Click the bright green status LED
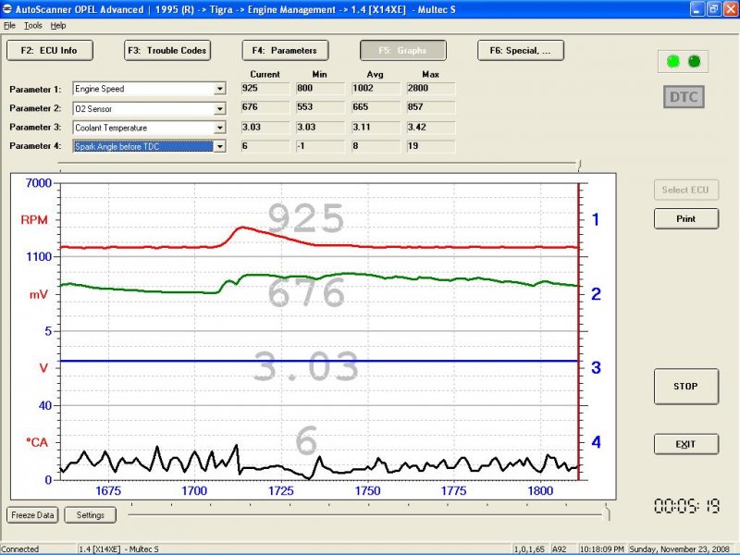 coord(673,61)
